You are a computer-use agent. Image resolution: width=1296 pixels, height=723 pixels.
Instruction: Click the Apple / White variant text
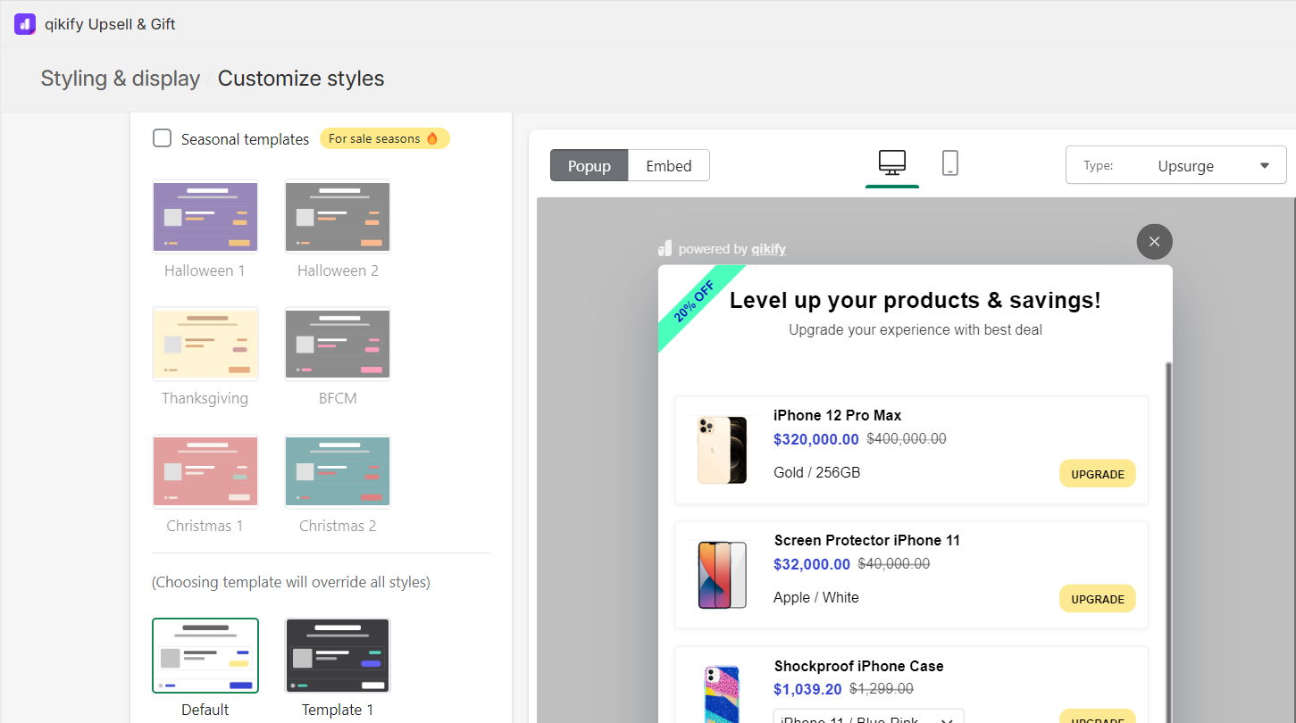click(816, 597)
